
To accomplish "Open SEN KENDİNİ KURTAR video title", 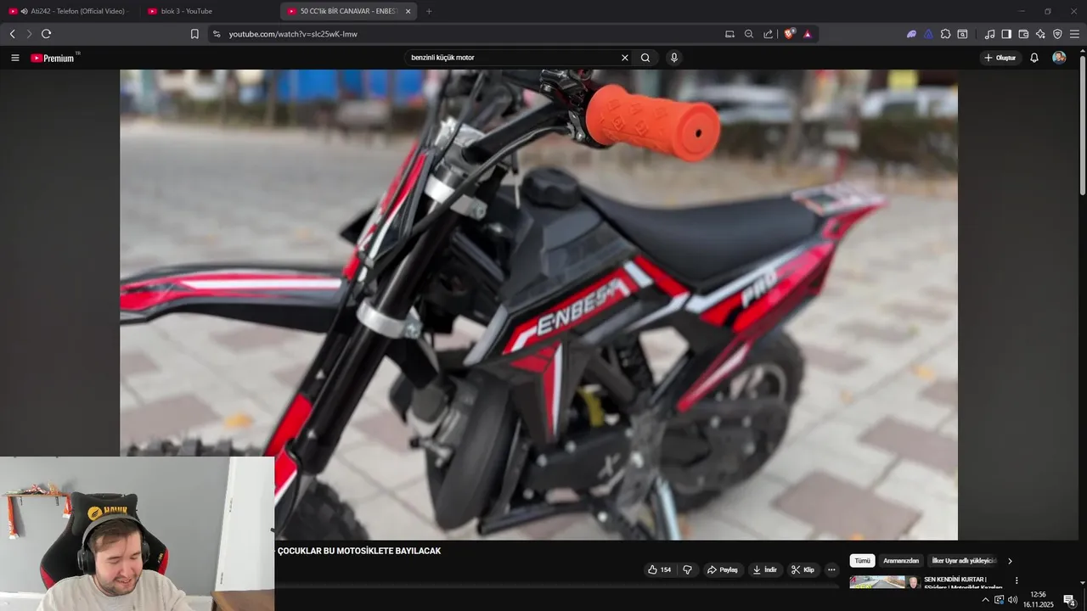I will tap(963, 583).
